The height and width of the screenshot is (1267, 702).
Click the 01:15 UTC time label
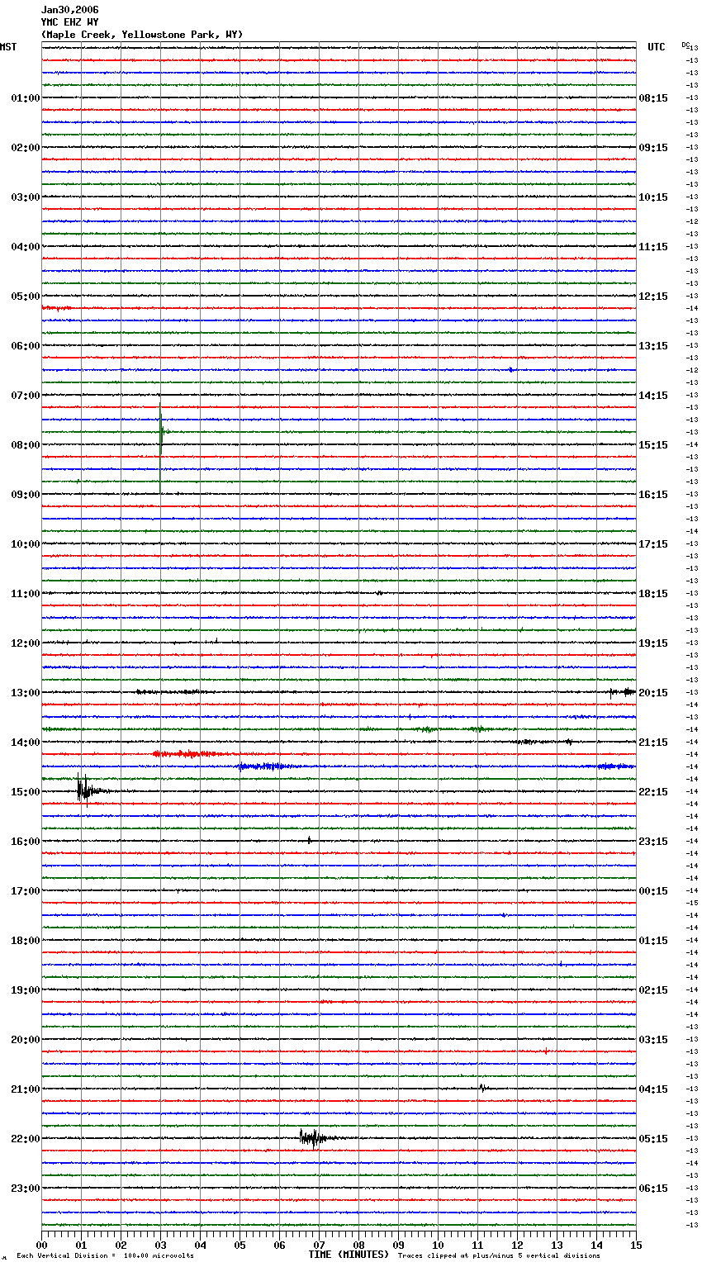tap(653, 941)
